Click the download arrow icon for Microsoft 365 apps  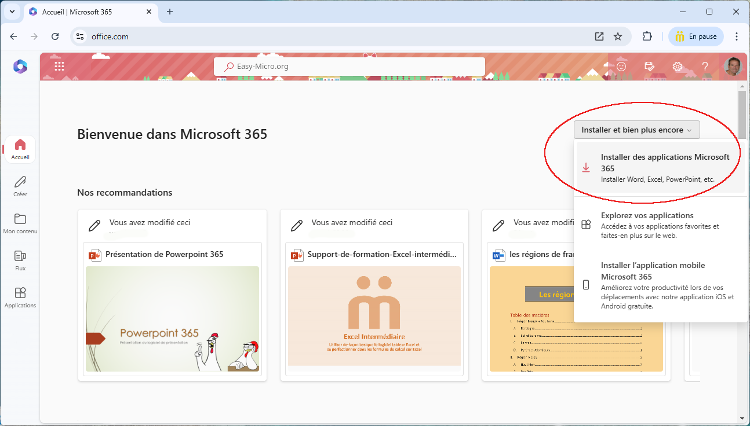point(586,168)
